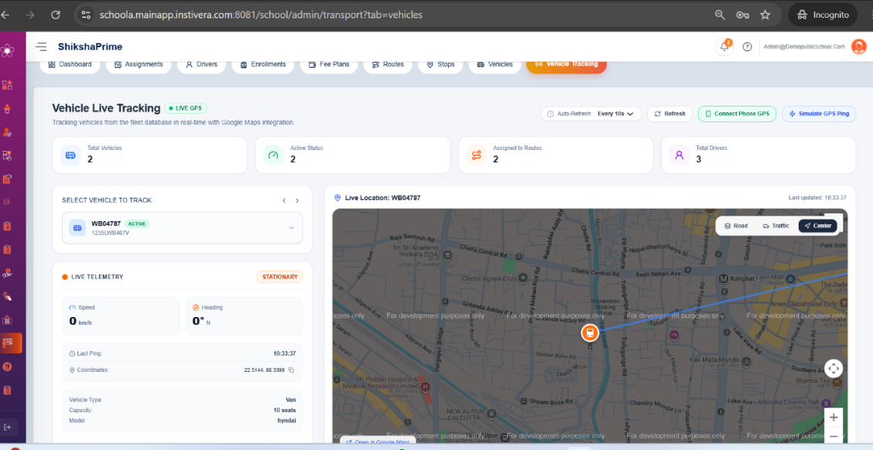
Task: Switch map to Road view
Action: coord(736,226)
